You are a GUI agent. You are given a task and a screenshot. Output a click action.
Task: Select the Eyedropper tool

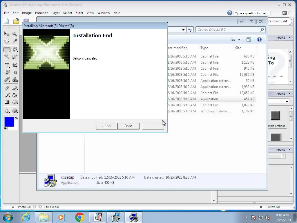pos(15,41)
